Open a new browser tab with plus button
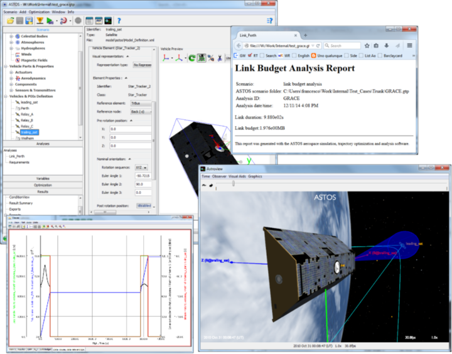The height and width of the screenshot is (354, 452). click(x=305, y=35)
